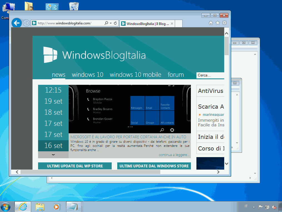Refresh the page with reload icon

115,23
